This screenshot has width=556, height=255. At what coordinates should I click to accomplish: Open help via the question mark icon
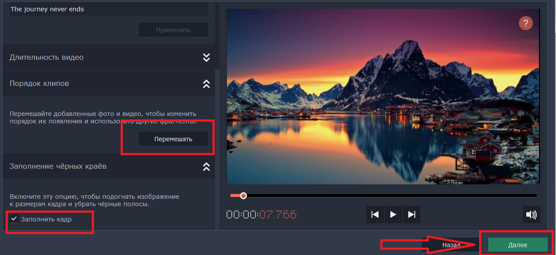526,23
